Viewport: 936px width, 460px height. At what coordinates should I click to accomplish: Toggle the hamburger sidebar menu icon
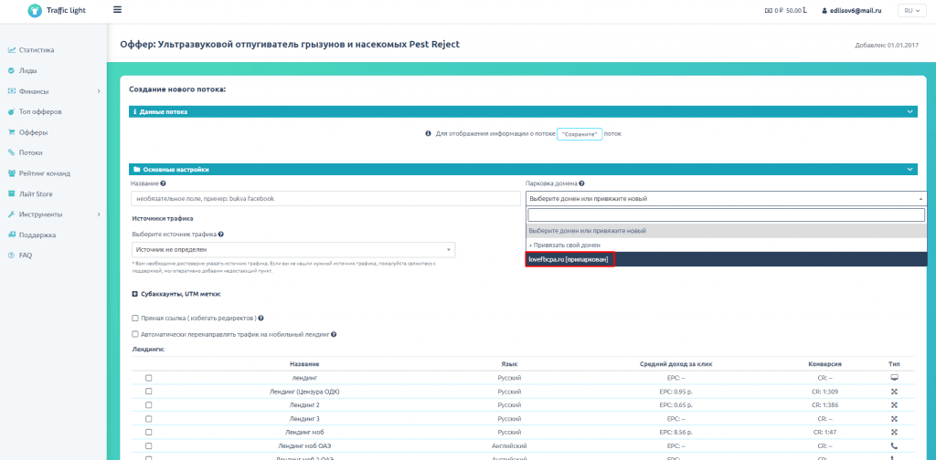pos(117,9)
